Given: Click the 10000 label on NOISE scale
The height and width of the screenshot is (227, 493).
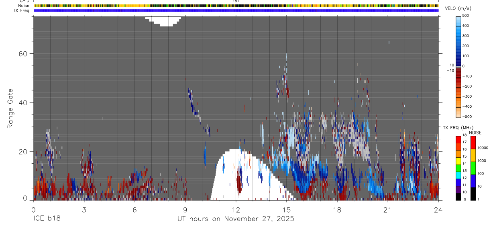Looking at the screenshot, I should [x=483, y=147].
